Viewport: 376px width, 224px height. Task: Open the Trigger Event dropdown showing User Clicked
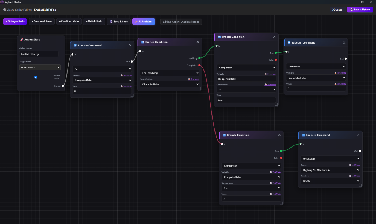[40, 67]
